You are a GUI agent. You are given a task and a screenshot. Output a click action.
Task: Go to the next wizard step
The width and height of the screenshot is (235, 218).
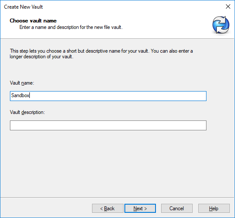click(140, 208)
